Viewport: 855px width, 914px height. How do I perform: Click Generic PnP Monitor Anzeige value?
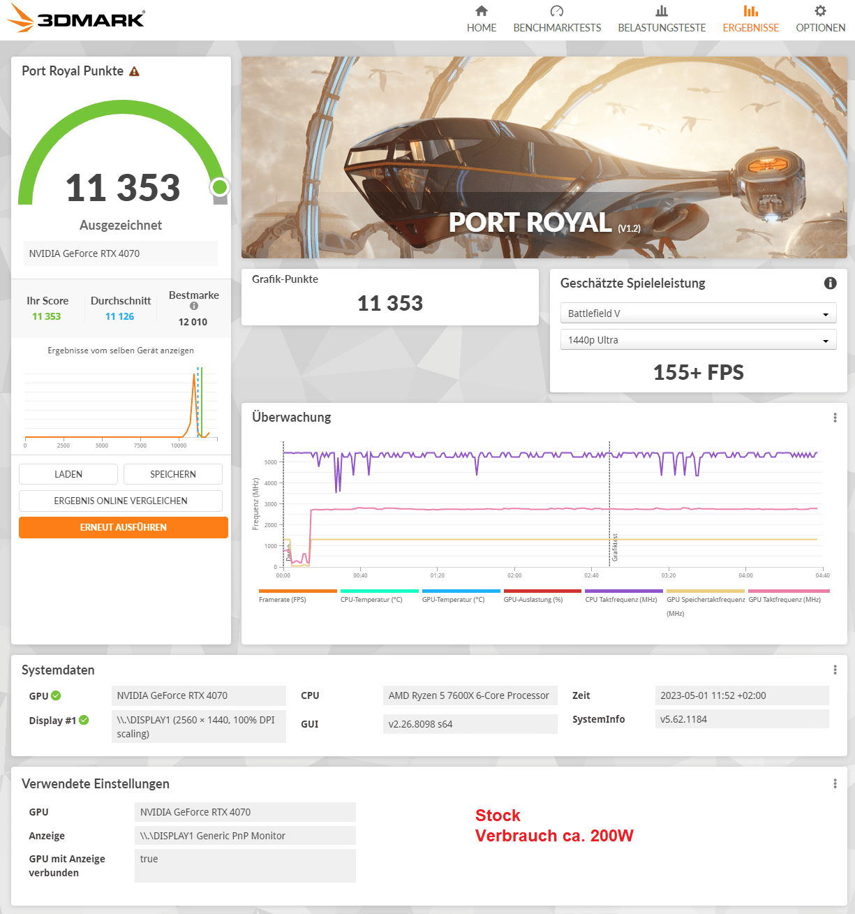(245, 836)
